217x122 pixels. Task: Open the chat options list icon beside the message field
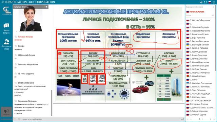click(x=15, y=119)
